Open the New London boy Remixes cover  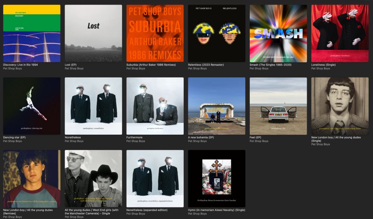pyautogui.click(x=32, y=179)
